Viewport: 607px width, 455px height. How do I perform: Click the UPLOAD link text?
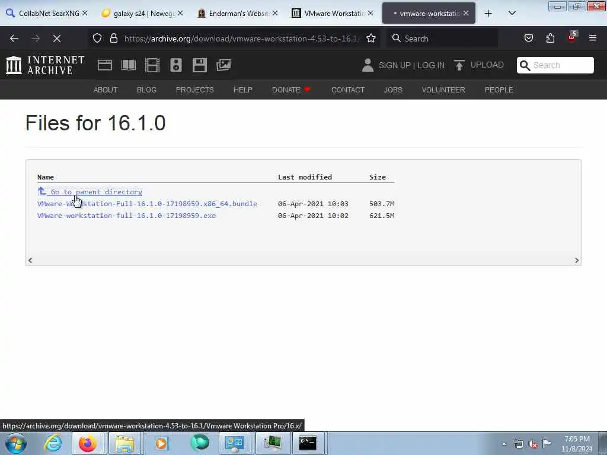point(487,65)
